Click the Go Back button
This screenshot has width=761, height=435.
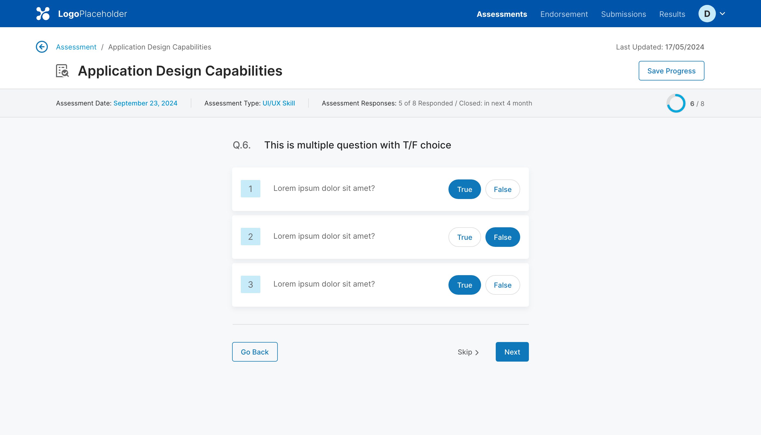coord(255,352)
